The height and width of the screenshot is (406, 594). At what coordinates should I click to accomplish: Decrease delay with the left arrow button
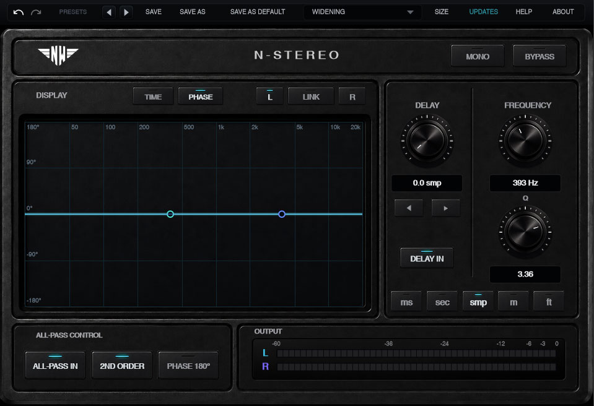coord(409,208)
